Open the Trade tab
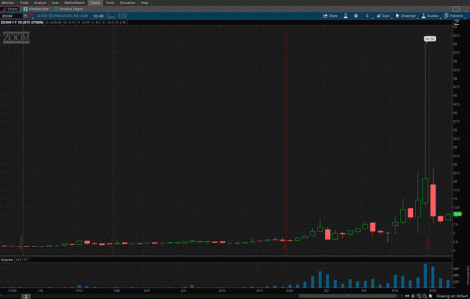This screenshot has width=470, height=299. coord(24,3)
